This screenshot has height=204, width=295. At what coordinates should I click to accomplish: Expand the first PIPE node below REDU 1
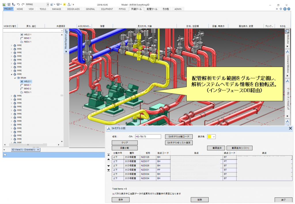point(12,45)
